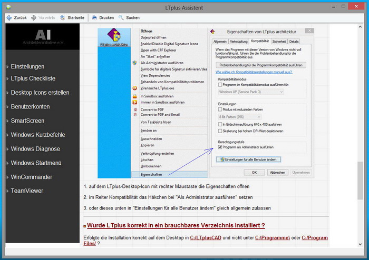
Task: Click the Vorwärts forward arrow icon
Action: [x=34, y=17]
